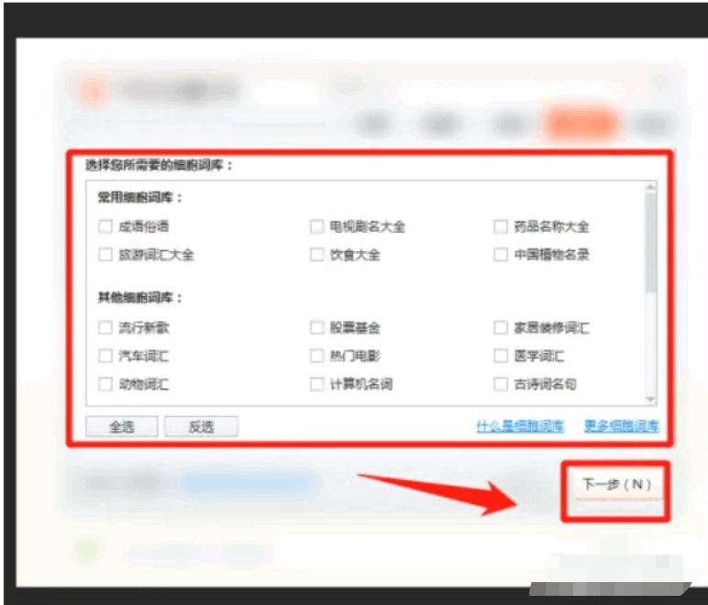The image size is (708, 605).
Task: Click the 全选 button
Action: 122,426
